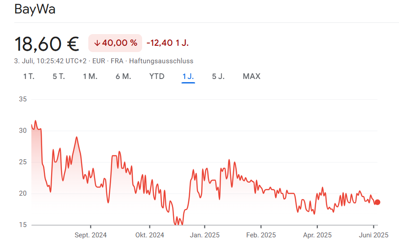Click the Juni 2025 axis label
The image size is (399, 245).
click(373, 235)
